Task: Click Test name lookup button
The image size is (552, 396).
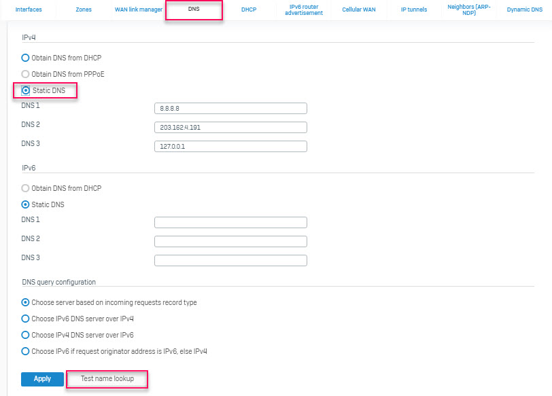Action: (x=107, y=379)
